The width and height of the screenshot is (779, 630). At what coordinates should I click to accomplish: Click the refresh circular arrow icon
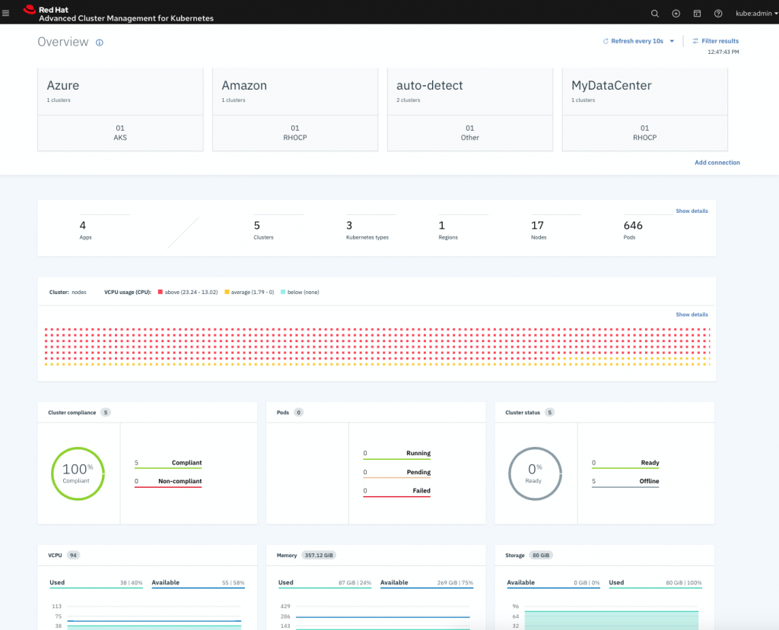(x=606, y=41)
